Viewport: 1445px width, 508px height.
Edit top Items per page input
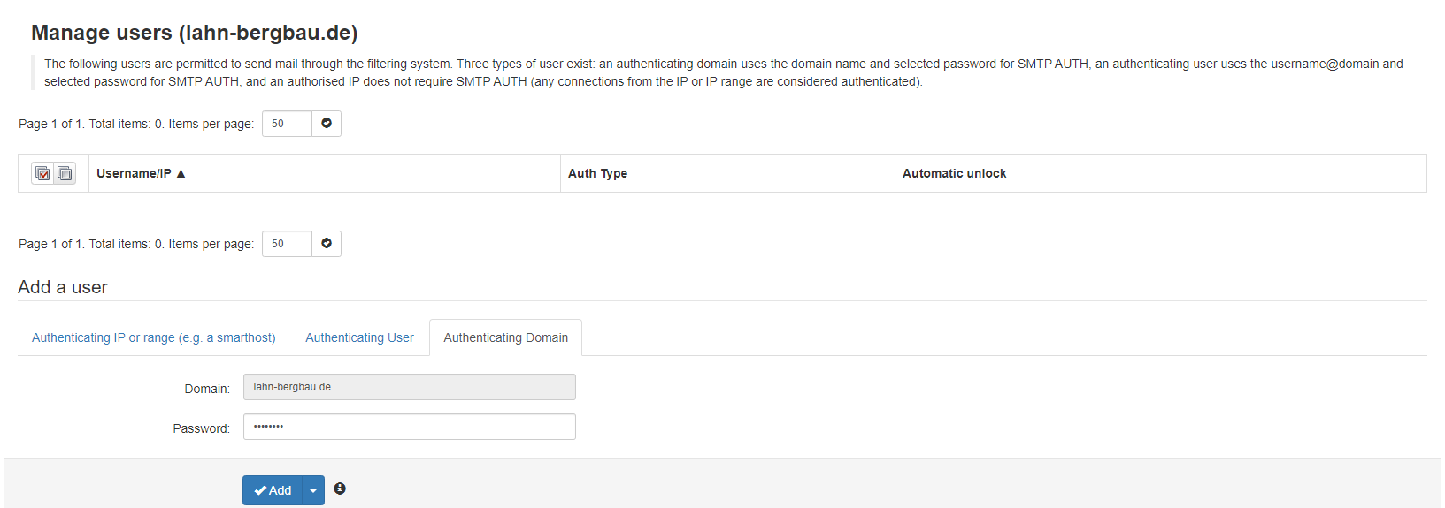pyautogui.click(x=287, y=124)
